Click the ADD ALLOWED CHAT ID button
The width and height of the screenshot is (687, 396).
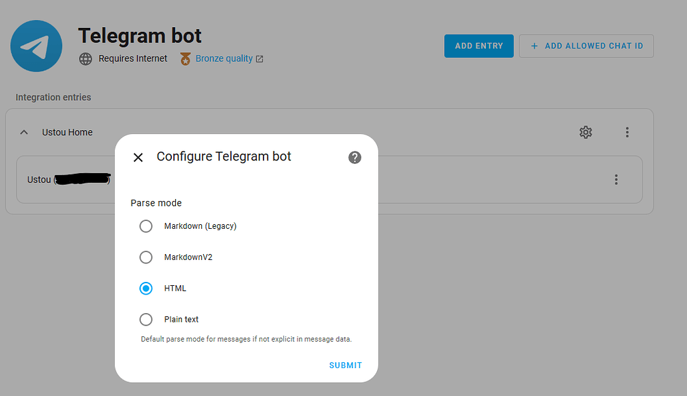(586, 46)
